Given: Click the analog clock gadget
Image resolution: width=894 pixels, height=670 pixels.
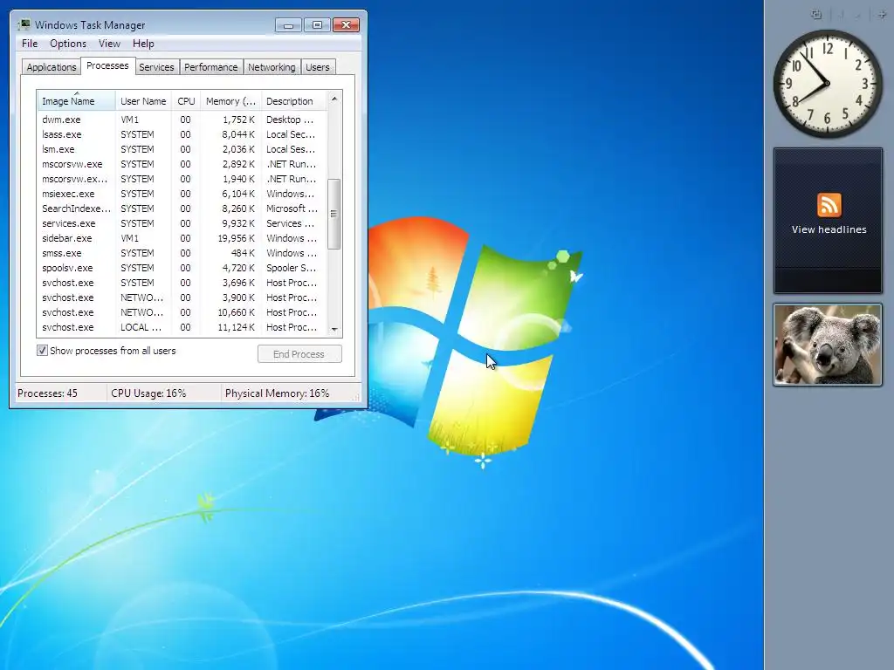Looking at the screenshot, I should (828, 84).
